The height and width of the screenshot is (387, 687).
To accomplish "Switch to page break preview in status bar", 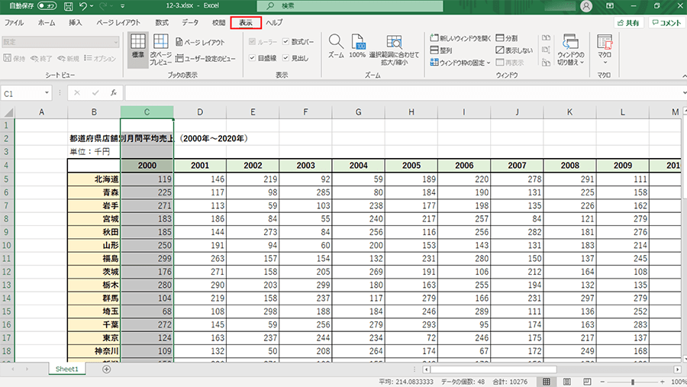I will click(587, 382).
